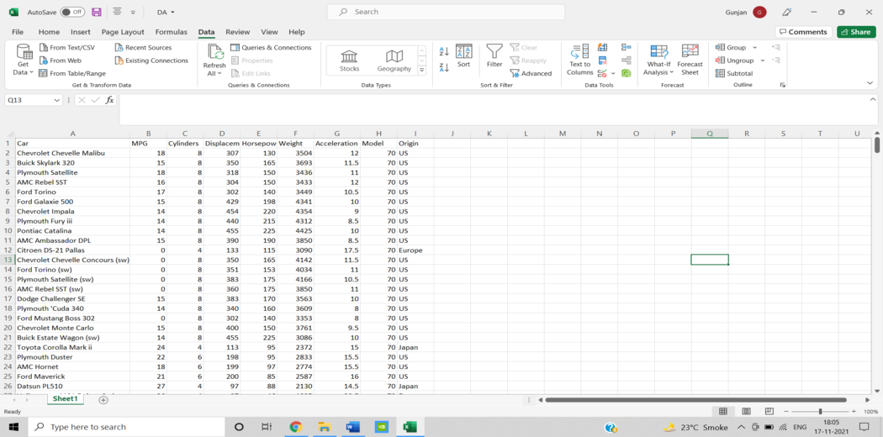The height and width of the screenshot is (437, 883).
Task: Switch to the Review tab
Action: [x=238, y=32]
